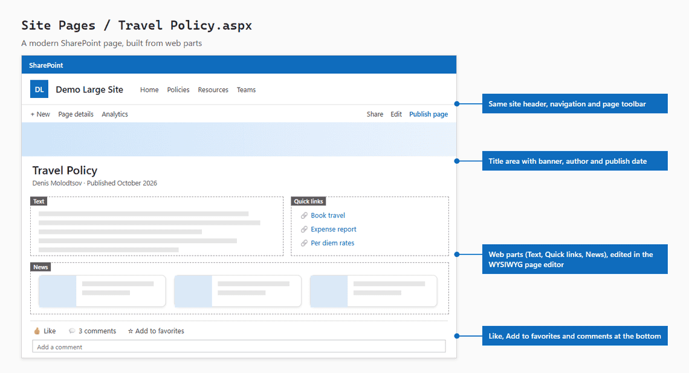The image size is (689, 373).
Task: Click the Text web part placeholder content
Action: pos(149,232)
